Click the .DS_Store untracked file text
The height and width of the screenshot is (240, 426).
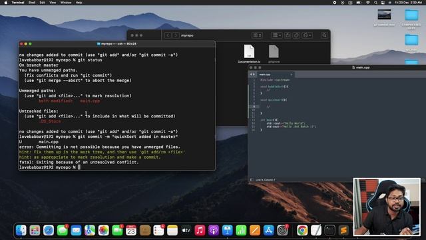click(50, 121)
